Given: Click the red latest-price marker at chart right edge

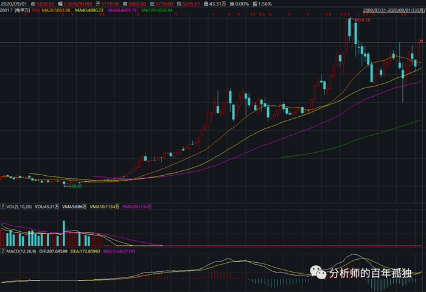Looking at the screenshot, I should point(420,41).
